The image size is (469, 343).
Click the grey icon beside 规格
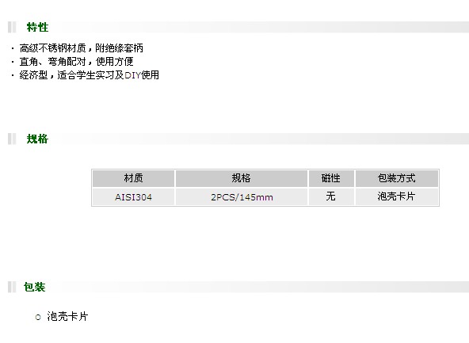point(12,139)
